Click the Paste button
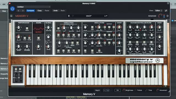The width and height of the screenshot is (176, 99). 47,11
